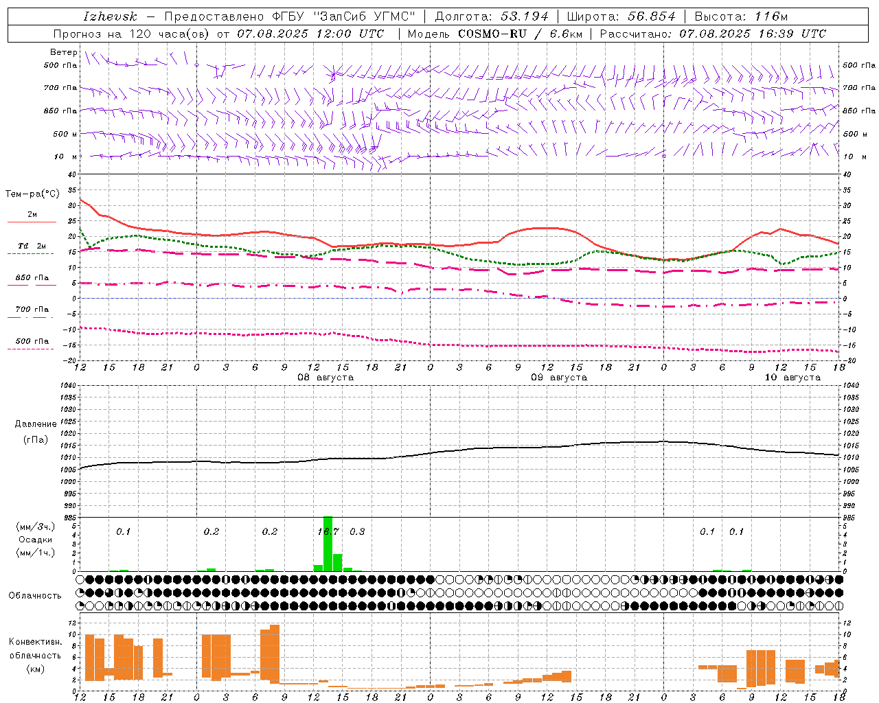Click the "Td 2м" dew point legend label
This screenshot has width=879, height=703.
pos(32,246)
